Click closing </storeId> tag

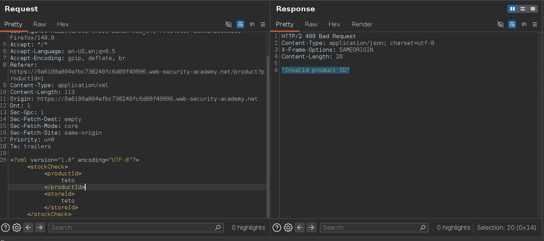click(x=61, y=207)
